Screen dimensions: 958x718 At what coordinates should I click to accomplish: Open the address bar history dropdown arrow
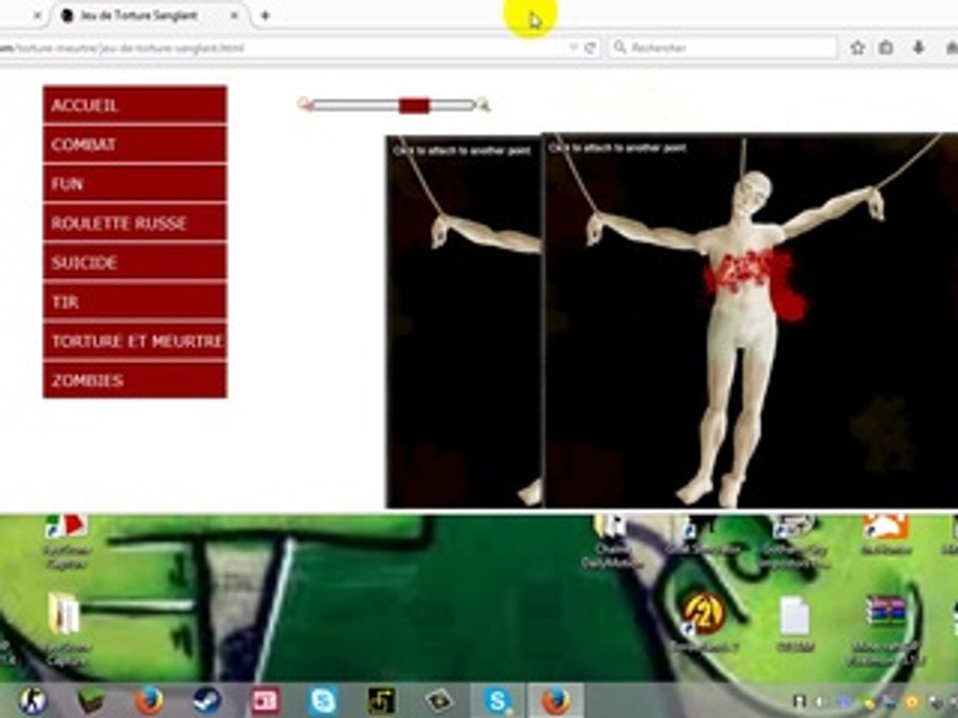coord(574,47)
